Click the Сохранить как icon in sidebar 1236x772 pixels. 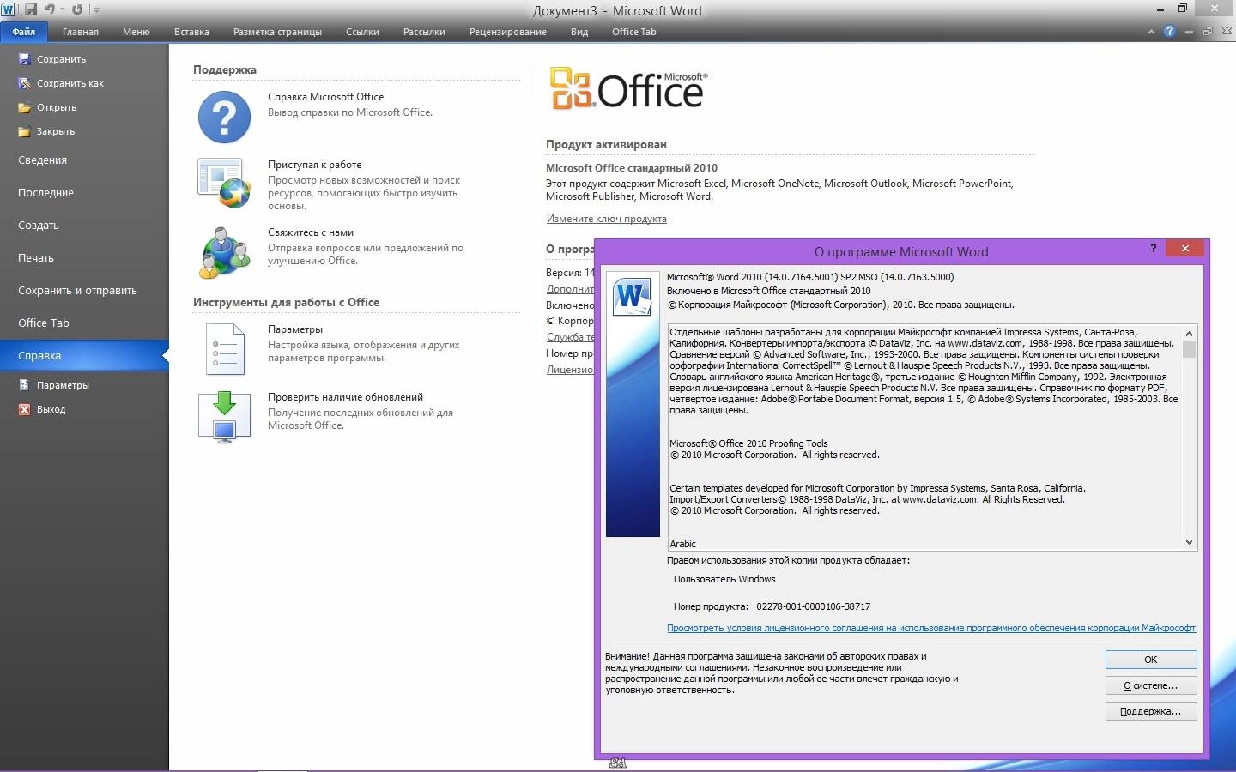pos(24,83)
